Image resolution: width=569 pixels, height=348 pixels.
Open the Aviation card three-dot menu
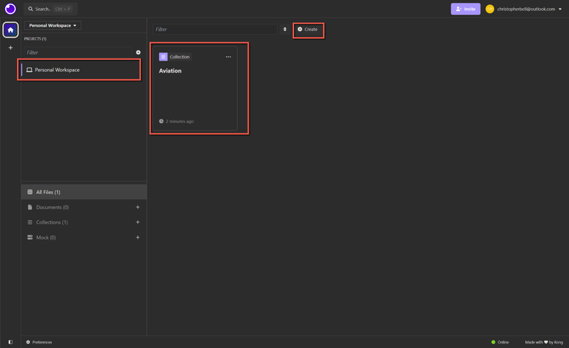click(x=228, y=57)
